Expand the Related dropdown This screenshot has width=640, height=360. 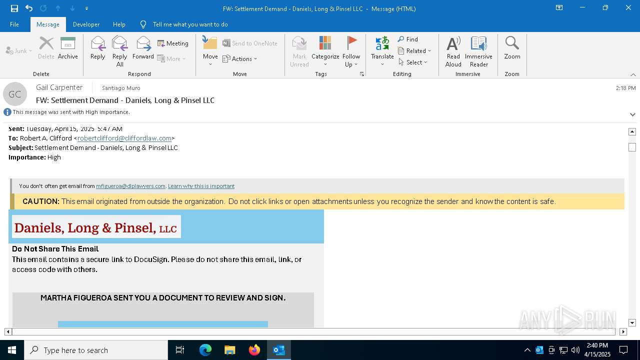414,50
